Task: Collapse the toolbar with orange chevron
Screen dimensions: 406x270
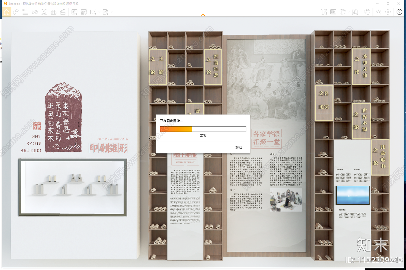Action: click(203, 15)
